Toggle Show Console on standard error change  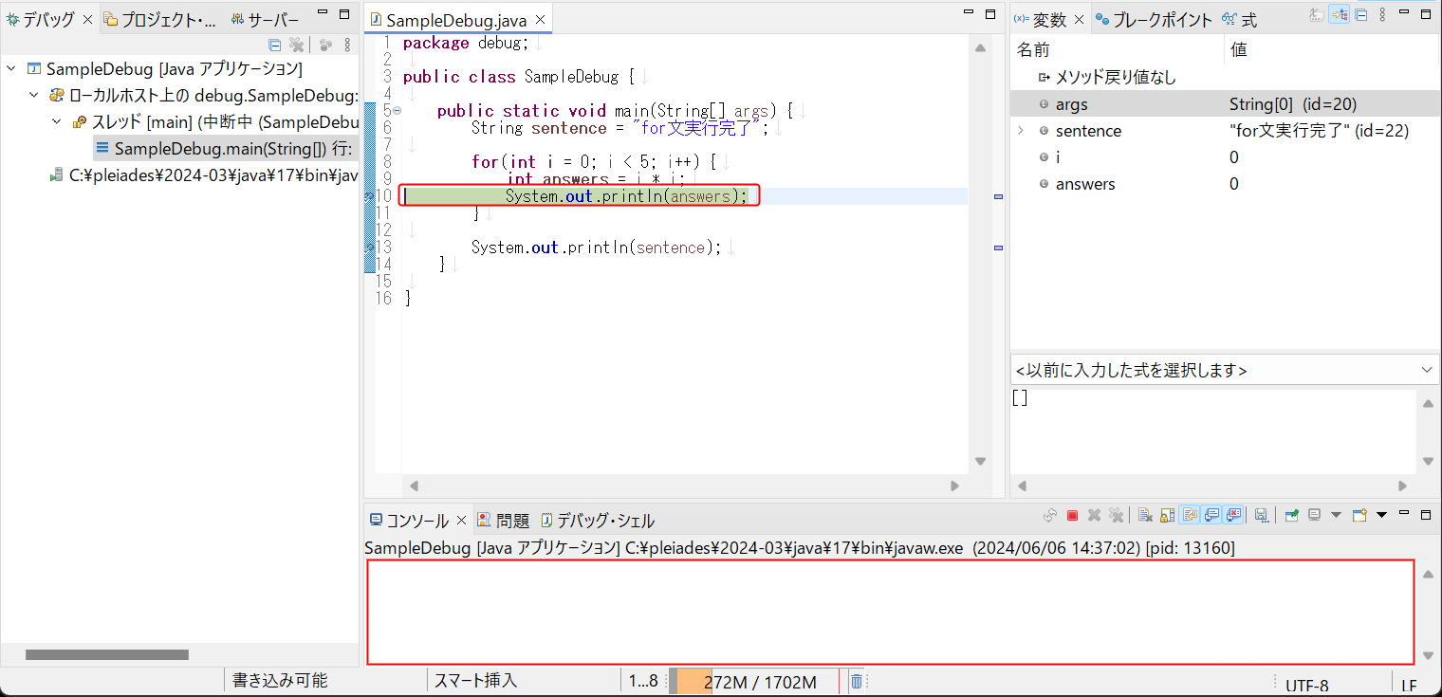(x=1233, y=515)
